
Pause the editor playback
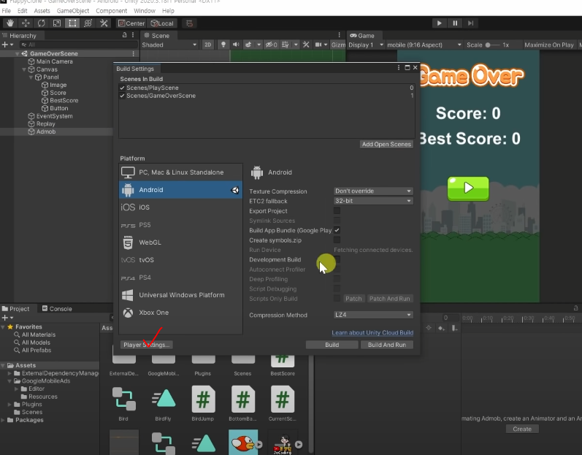click(455, 23)
